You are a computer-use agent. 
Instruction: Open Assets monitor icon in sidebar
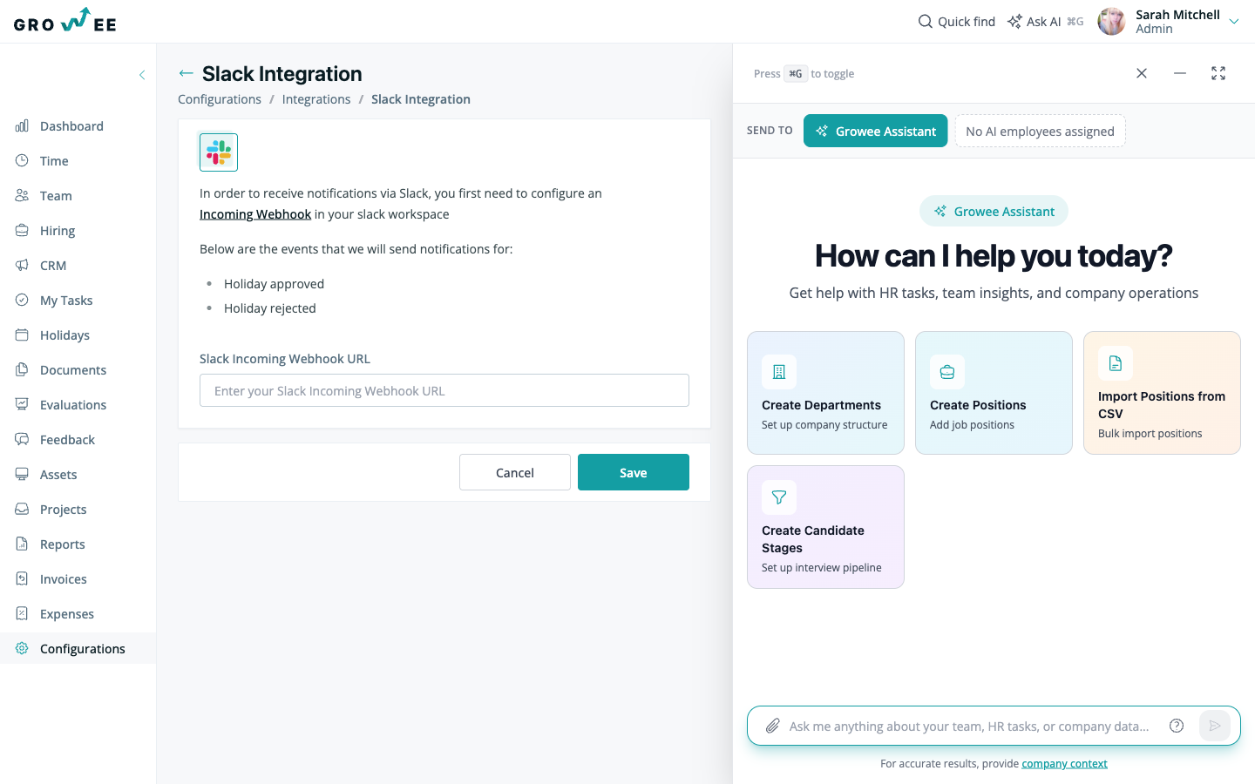(x=22, y=475)
